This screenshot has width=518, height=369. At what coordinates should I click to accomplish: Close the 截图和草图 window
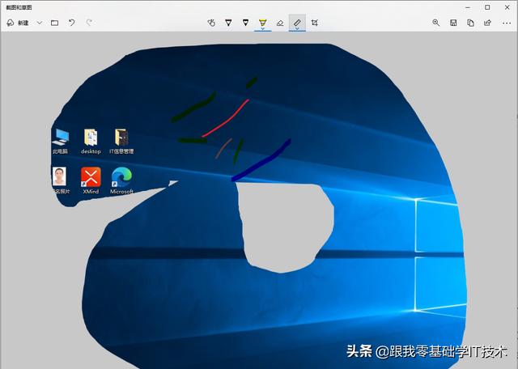tap(507, 7)
